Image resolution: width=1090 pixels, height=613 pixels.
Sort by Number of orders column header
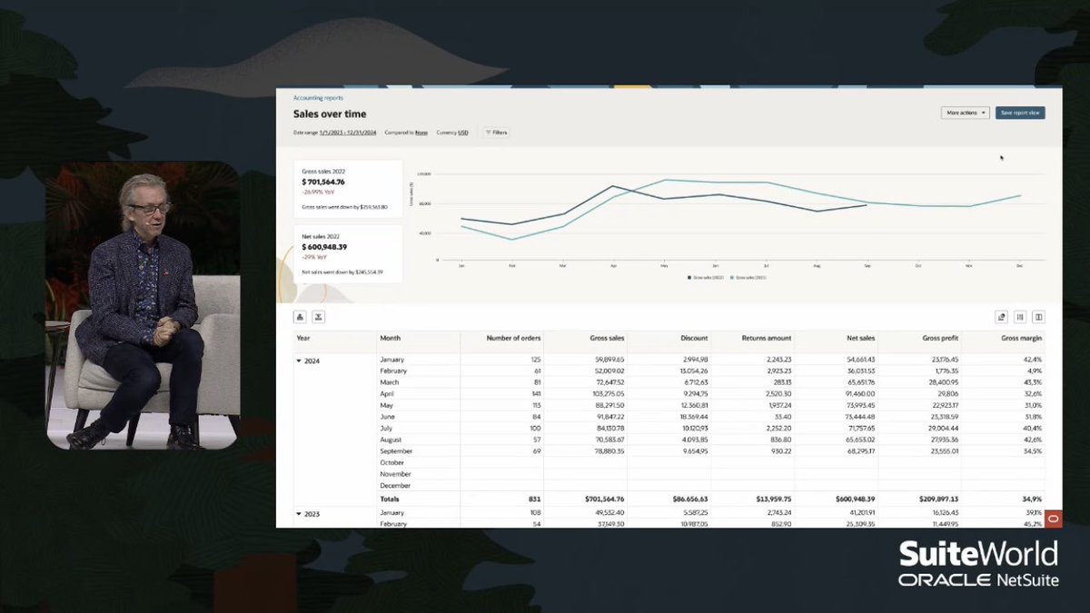pyautogui.click(x=512, y=338)
